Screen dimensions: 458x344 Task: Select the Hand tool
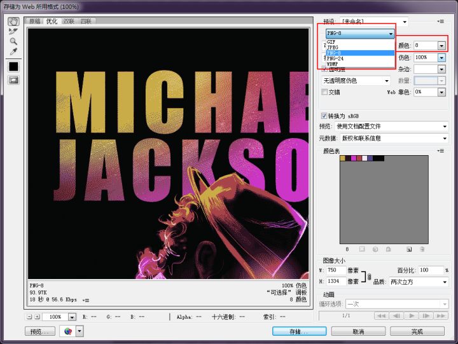point(13,22)
